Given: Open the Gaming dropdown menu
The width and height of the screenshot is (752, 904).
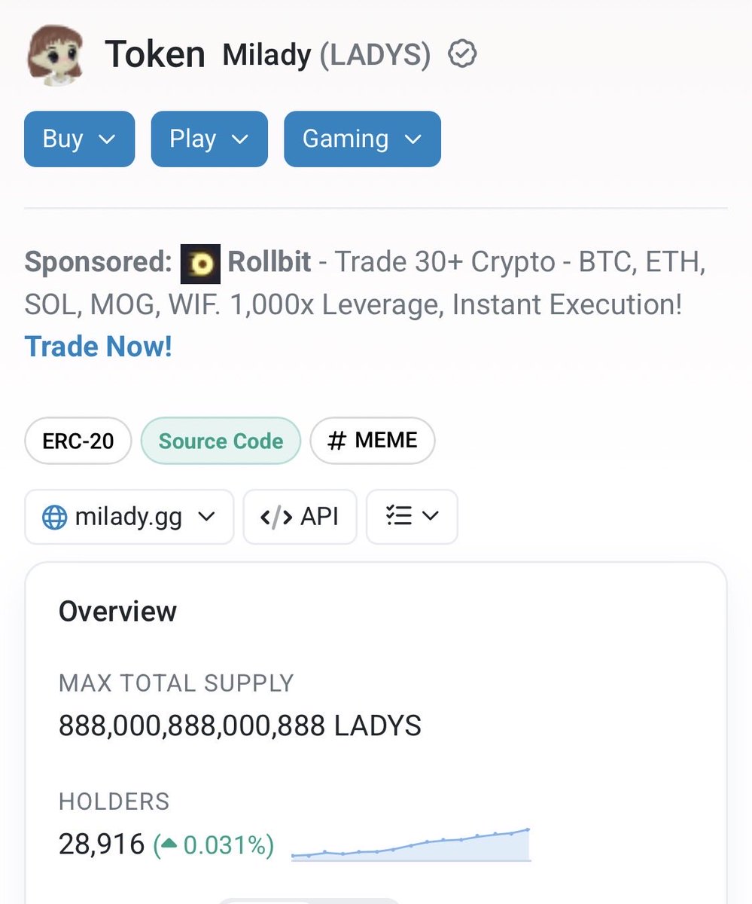Looking at the screenshot, I should pyautogui.click(x=361, y=139).
